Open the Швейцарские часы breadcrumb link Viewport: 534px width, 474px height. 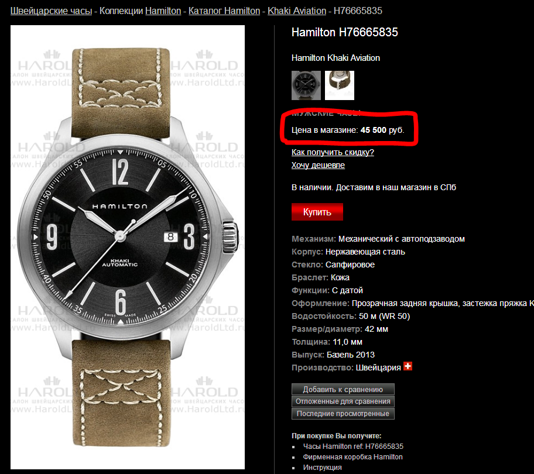click(51, 11)
